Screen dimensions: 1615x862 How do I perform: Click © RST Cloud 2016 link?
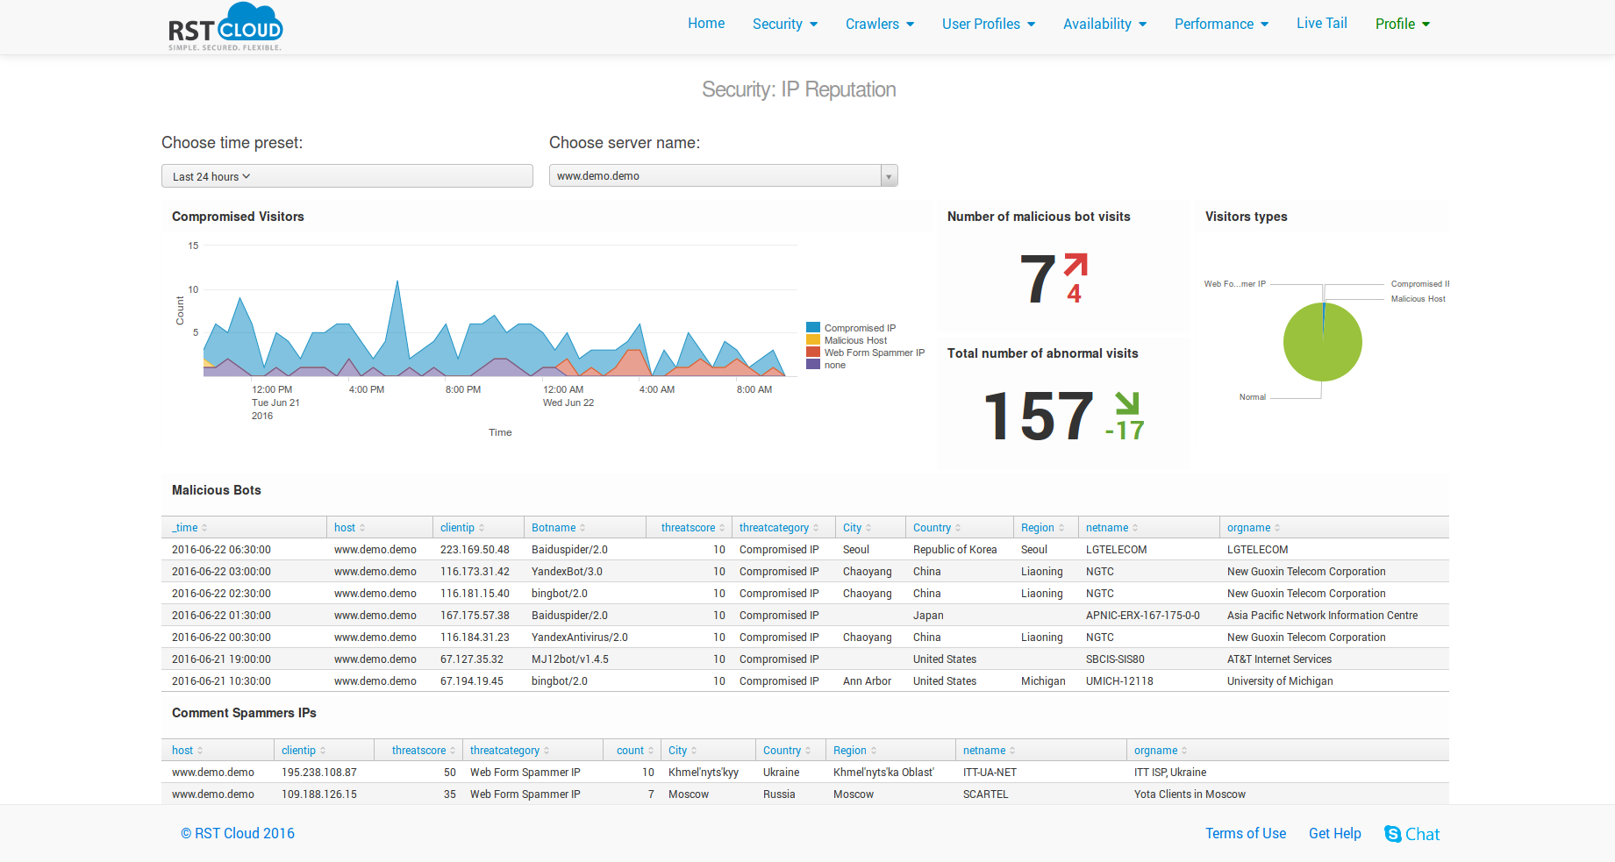pyautogui.click(x=238, y=834)
